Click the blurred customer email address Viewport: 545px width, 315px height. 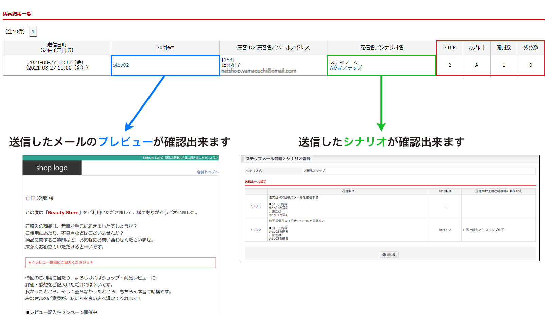tap(258, 71)
